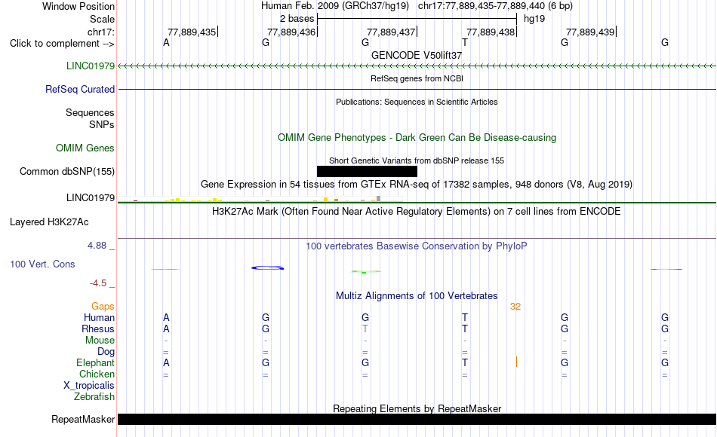
Task: Click the RefSeq Curated blue gene line
Action: (417, 90)
